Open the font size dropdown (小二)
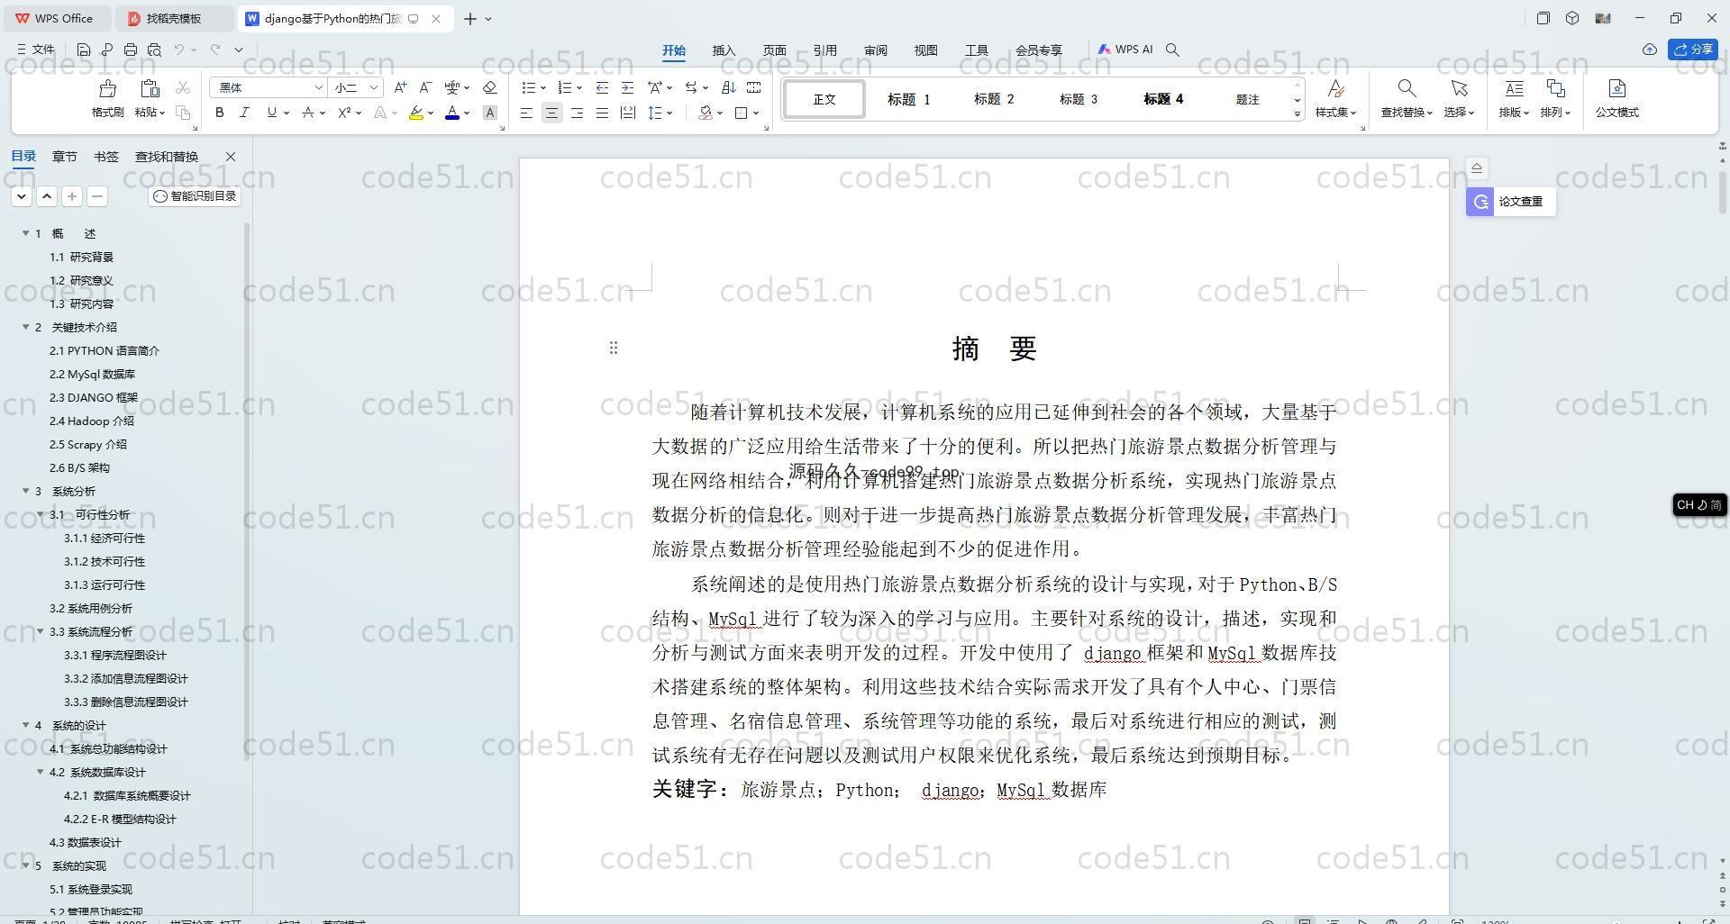This screenshot has height=924, width=1730. pos(373,87)
